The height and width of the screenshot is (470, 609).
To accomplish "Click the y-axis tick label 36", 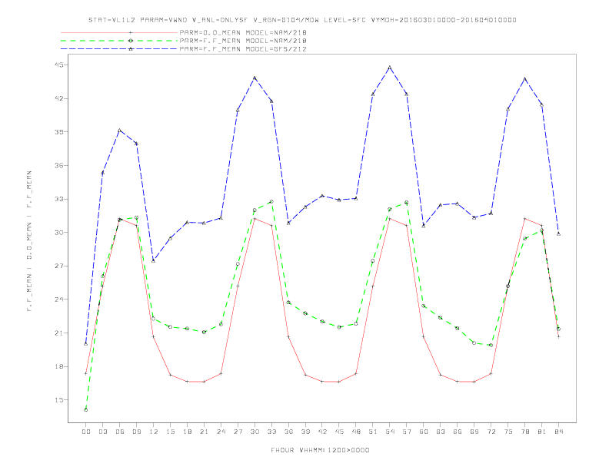I will [x=58, y=165].
